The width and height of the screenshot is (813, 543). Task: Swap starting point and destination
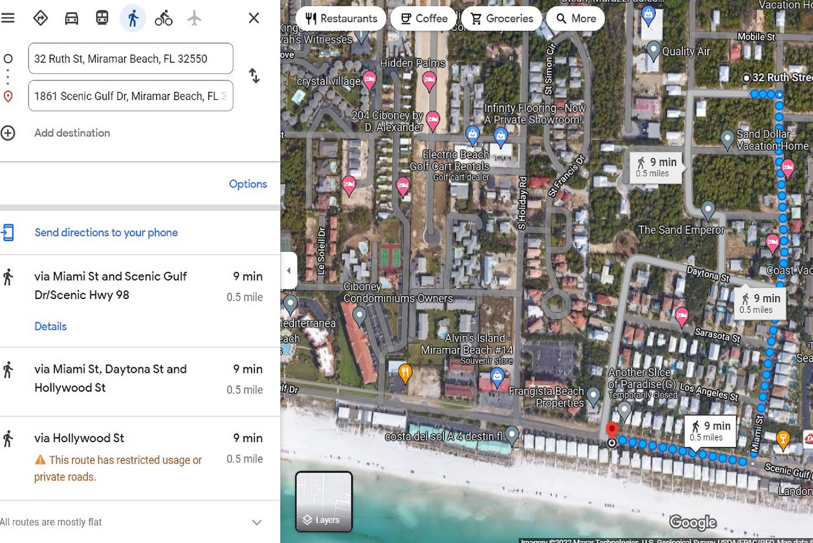pyautogui.click(x=254, y=76)
